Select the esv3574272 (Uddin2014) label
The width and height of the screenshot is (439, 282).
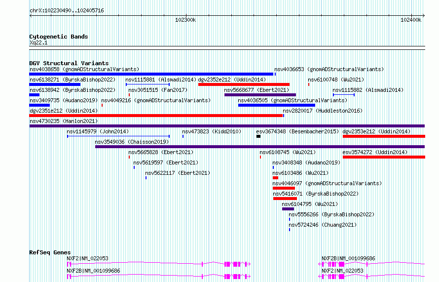click(x=375, y=152)
